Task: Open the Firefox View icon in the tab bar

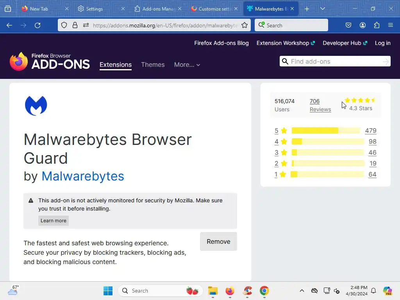Action: click(8, 9)
